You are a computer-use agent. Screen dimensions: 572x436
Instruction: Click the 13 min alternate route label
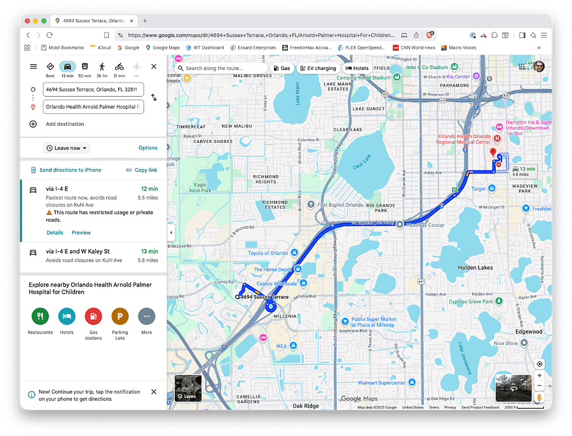click(524, 171)
